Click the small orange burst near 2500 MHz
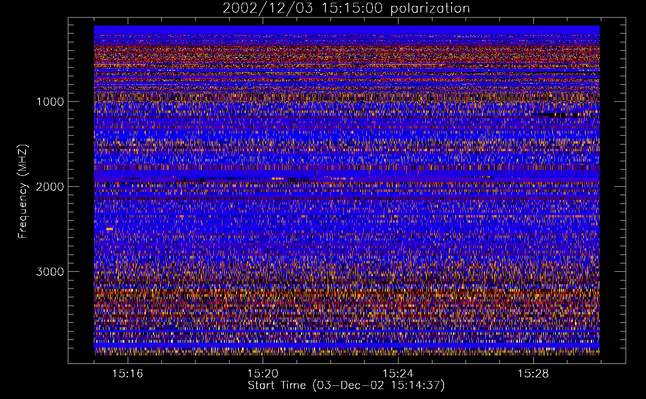The image size is (646, 399). click(x=109, y=229)
